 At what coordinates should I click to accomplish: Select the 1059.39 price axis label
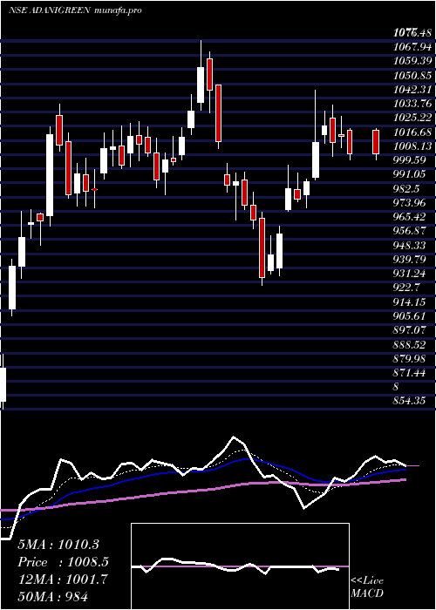tap(412, 61)
